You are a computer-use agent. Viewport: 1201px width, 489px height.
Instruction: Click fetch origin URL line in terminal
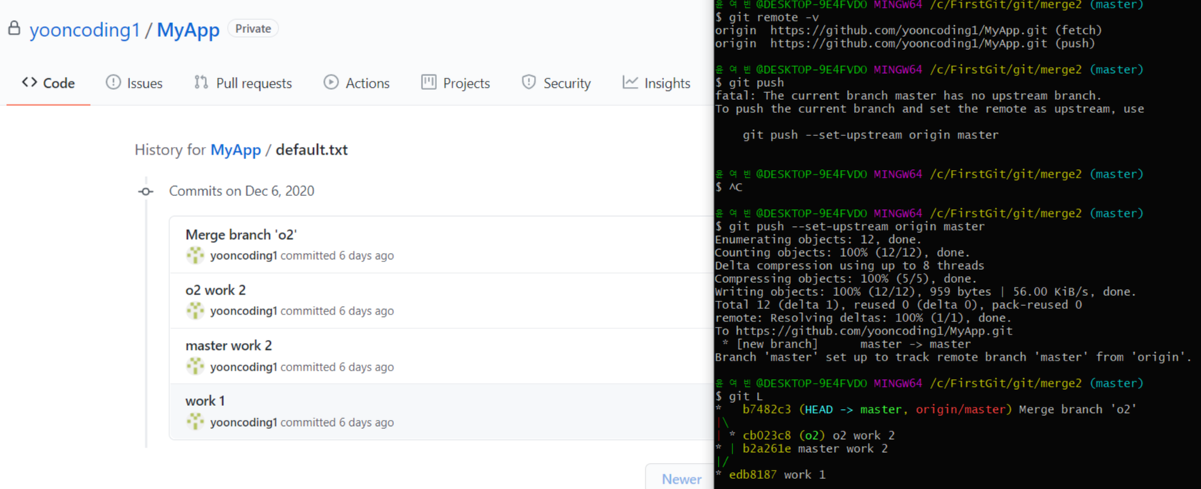point(908,31)
